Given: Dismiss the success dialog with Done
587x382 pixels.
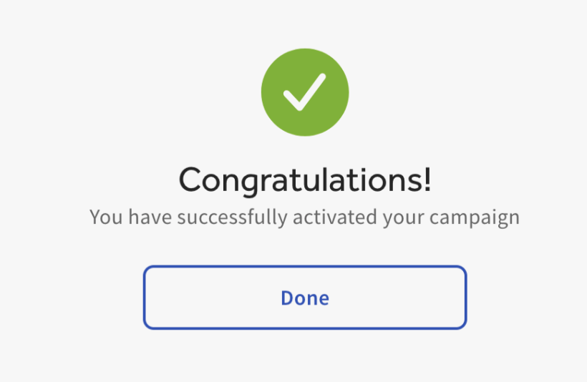Looking at the screenshot, I should click(305, 298).
